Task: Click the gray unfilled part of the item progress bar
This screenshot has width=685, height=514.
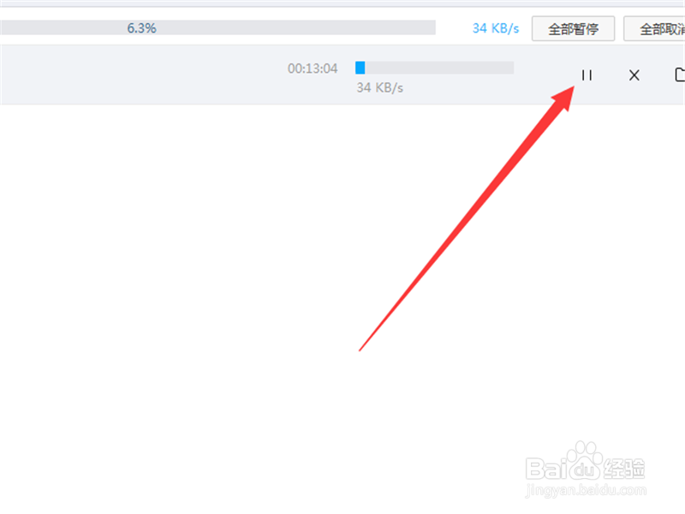Action: coord(439,68)
